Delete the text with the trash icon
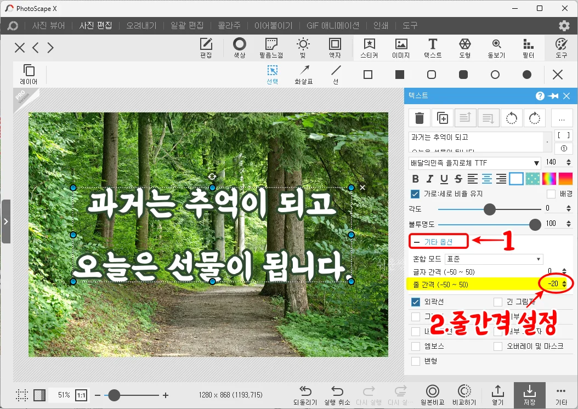Screen dimensions: 578x409 [420, 118]
